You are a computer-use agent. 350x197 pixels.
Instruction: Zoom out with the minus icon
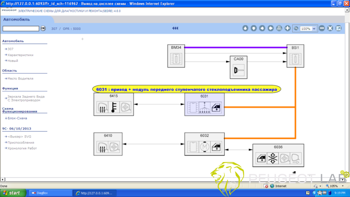322,28
